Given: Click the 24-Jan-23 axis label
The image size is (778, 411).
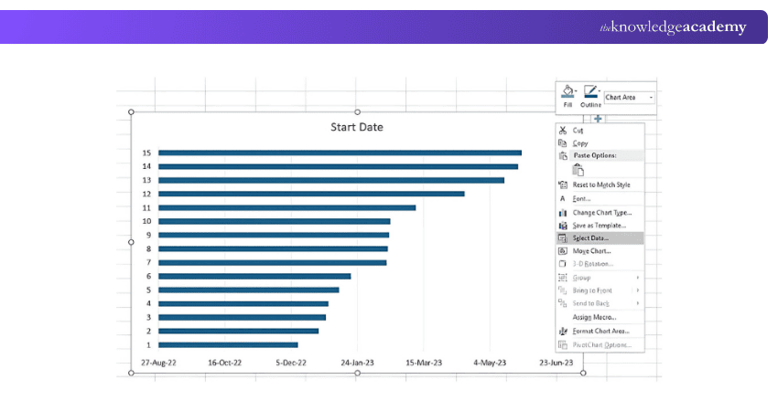Looking at the screenshot, I should pos(357,363).
